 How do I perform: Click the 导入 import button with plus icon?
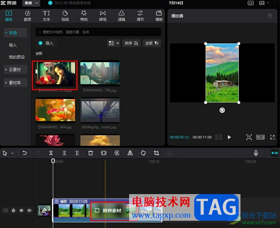click(x=46, y=43)
